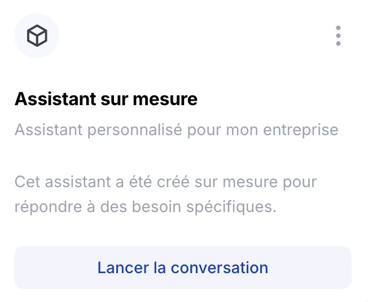368x302 pixels.
Task: Select the Assistant sur mesure title
Action: coord(106,99)
